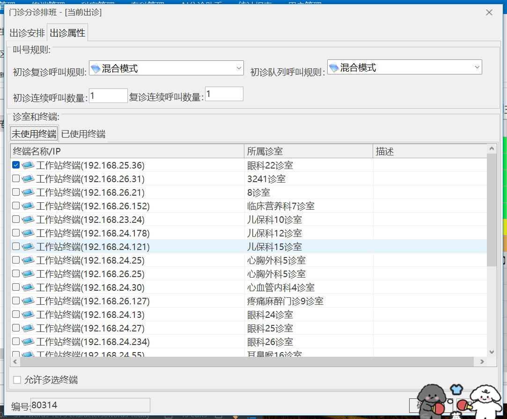The width and height of the screenshot is (507, 419).
Task: Select the 未使用终端 tab
Action: (x=34, y=134)
